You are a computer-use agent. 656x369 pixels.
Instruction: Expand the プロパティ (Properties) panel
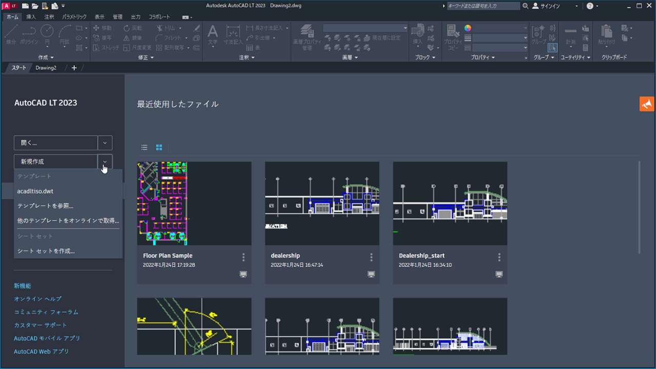tap(483, 57)
